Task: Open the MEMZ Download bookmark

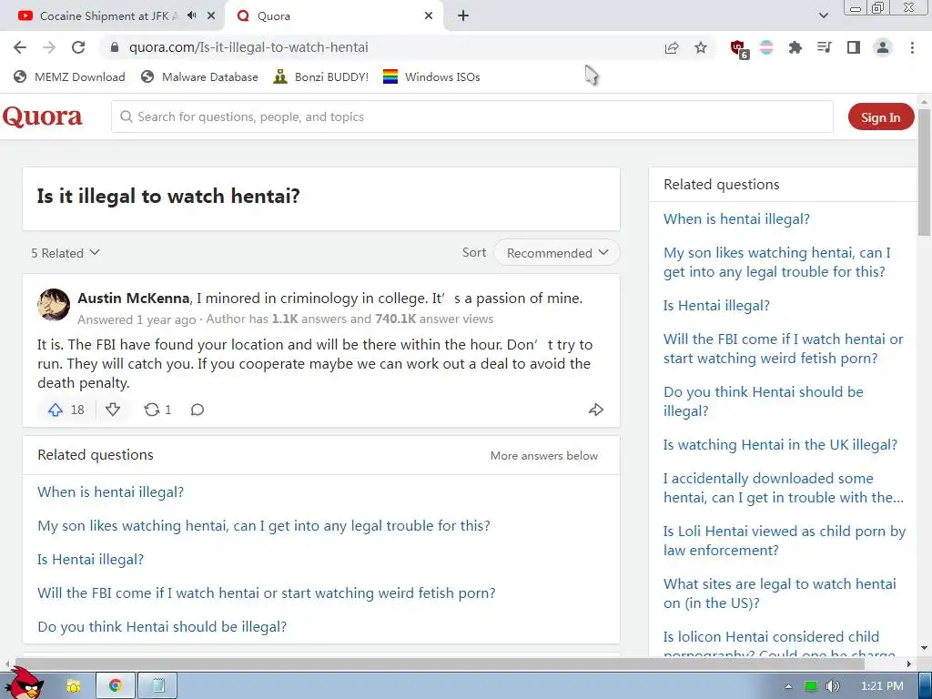Action: click(69, 77)
